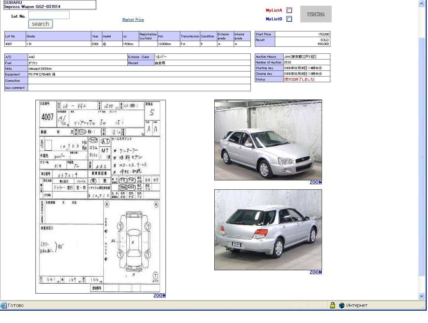Select the Start Price value 150,000
The image size is (428, 323).
pos(303,34)
